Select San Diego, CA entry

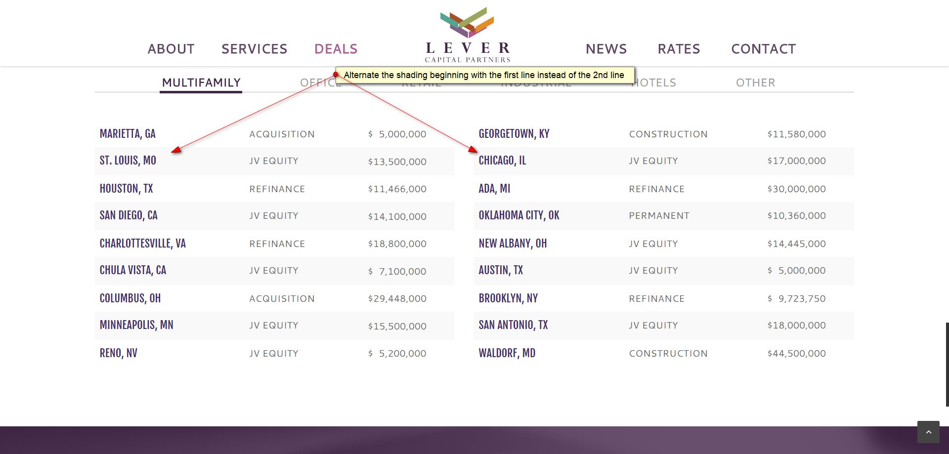[129, 215]
